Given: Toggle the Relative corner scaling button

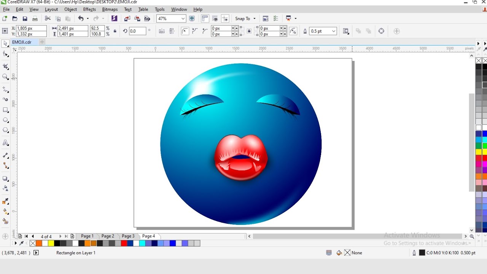Looking at the screenshot, I should coord(293,31).
